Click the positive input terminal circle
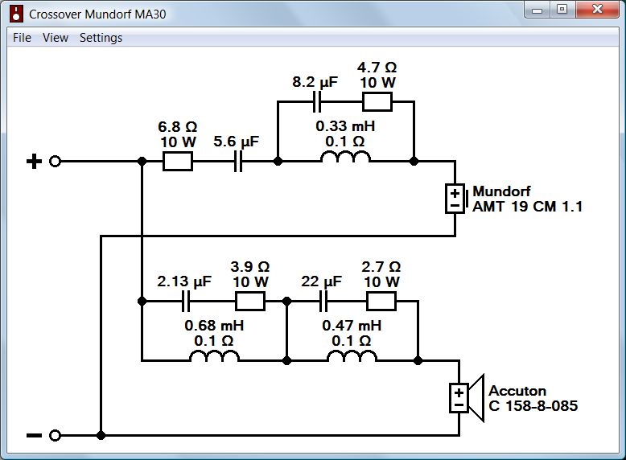This screenshot has height=460, width=626. pyautogui.click(x=55, y=162)
